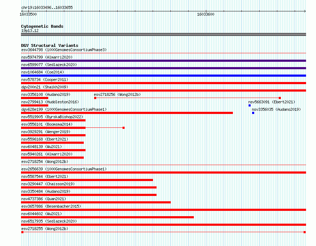
Task: Open label nsv6048139 (Wu2021)
Action: (42, 147)
